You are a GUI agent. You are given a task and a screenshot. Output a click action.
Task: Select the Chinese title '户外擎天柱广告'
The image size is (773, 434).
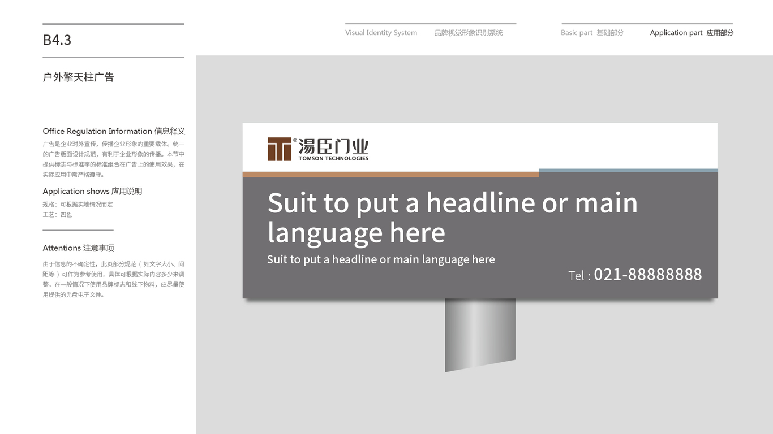pos(78,77)
